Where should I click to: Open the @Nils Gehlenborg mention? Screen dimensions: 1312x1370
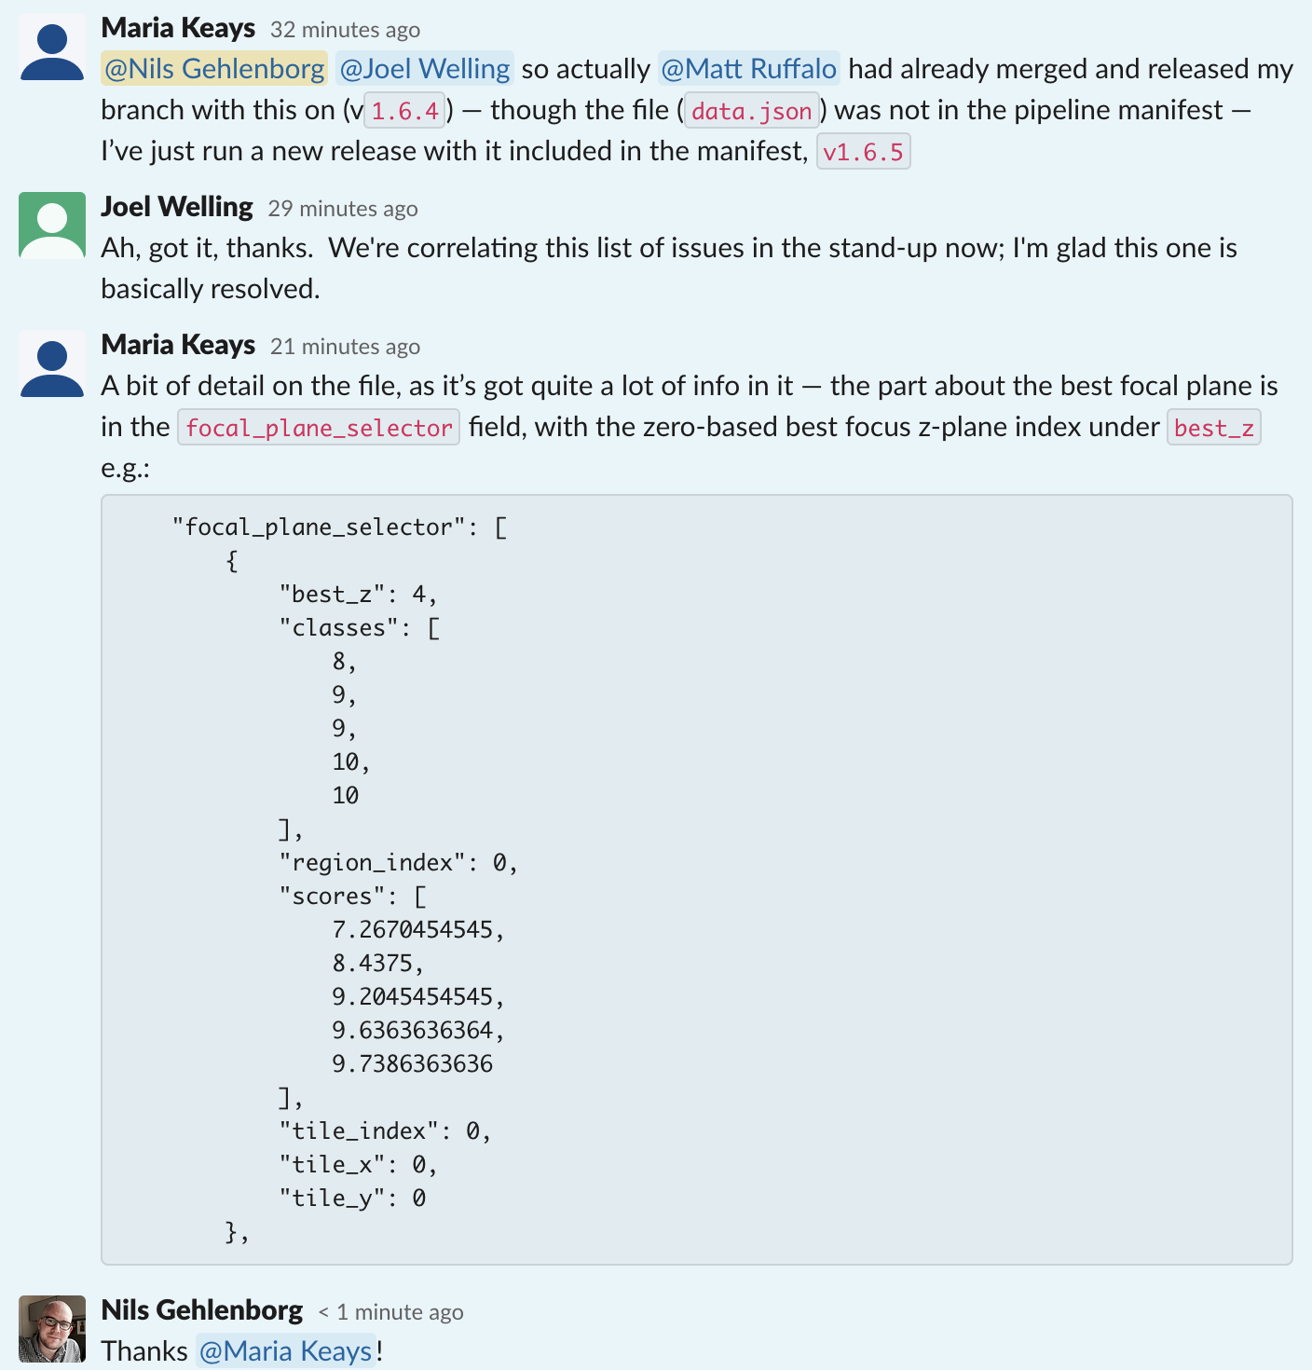(213, 68)
